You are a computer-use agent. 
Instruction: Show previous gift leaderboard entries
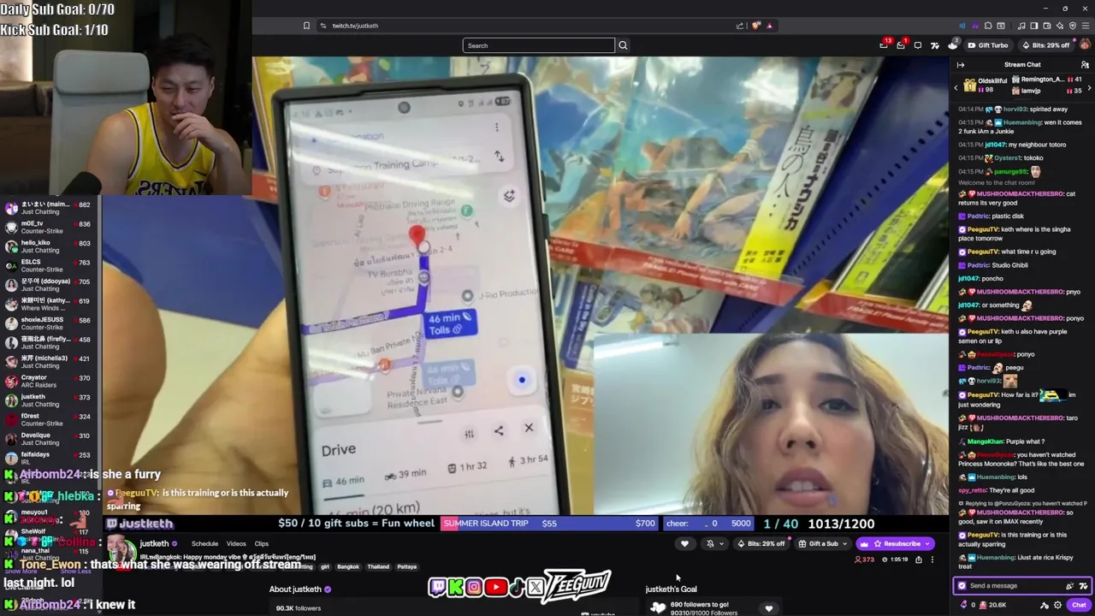pyautogui.click(x=956, y=87)
